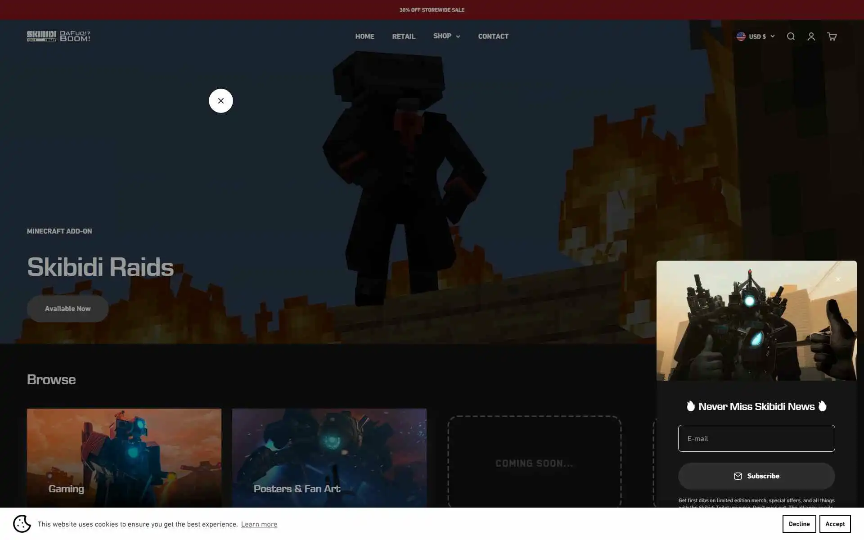Expand the SHOP menu chevron
The width and height of the screenshot is (864, 540).
pos(458,36)
